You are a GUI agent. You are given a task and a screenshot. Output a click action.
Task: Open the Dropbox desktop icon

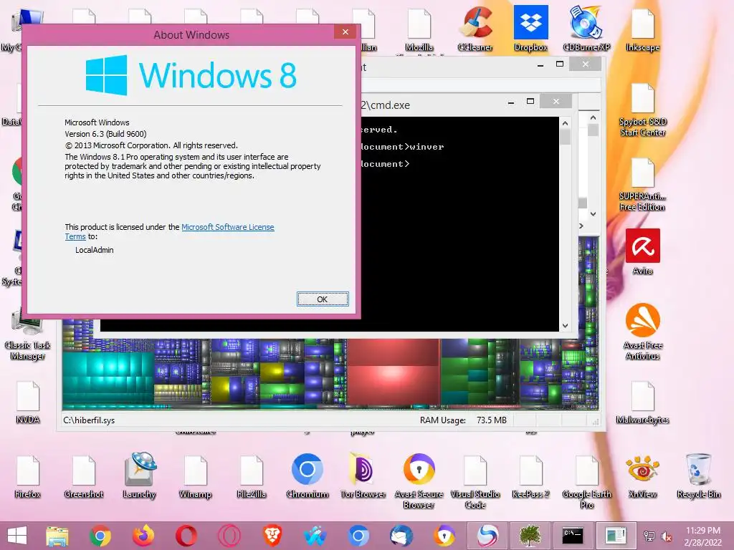531,29
